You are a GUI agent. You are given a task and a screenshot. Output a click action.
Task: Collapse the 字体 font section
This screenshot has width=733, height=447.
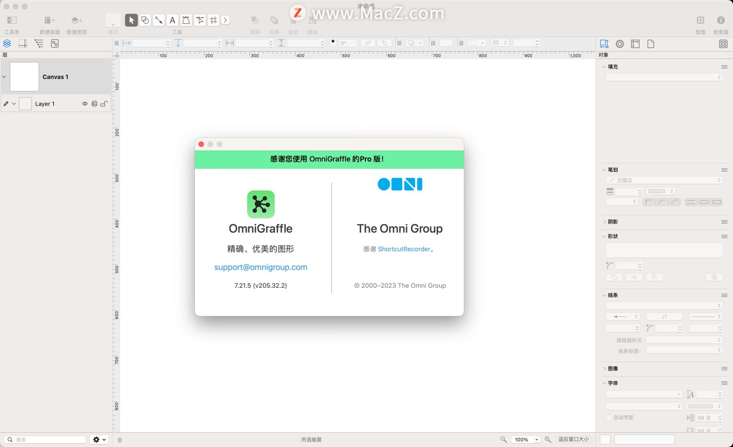click(x=604, y=383)
